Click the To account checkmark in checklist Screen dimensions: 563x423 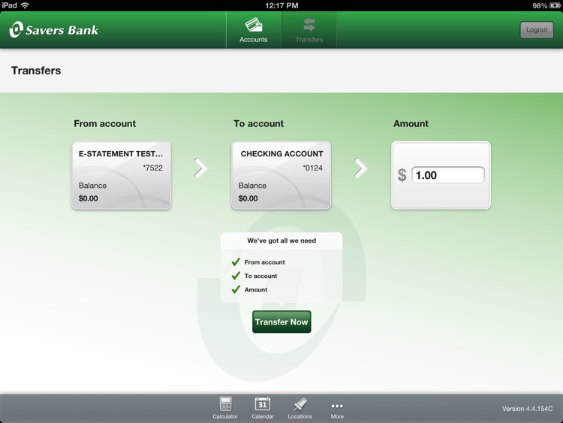coord(236,276)
